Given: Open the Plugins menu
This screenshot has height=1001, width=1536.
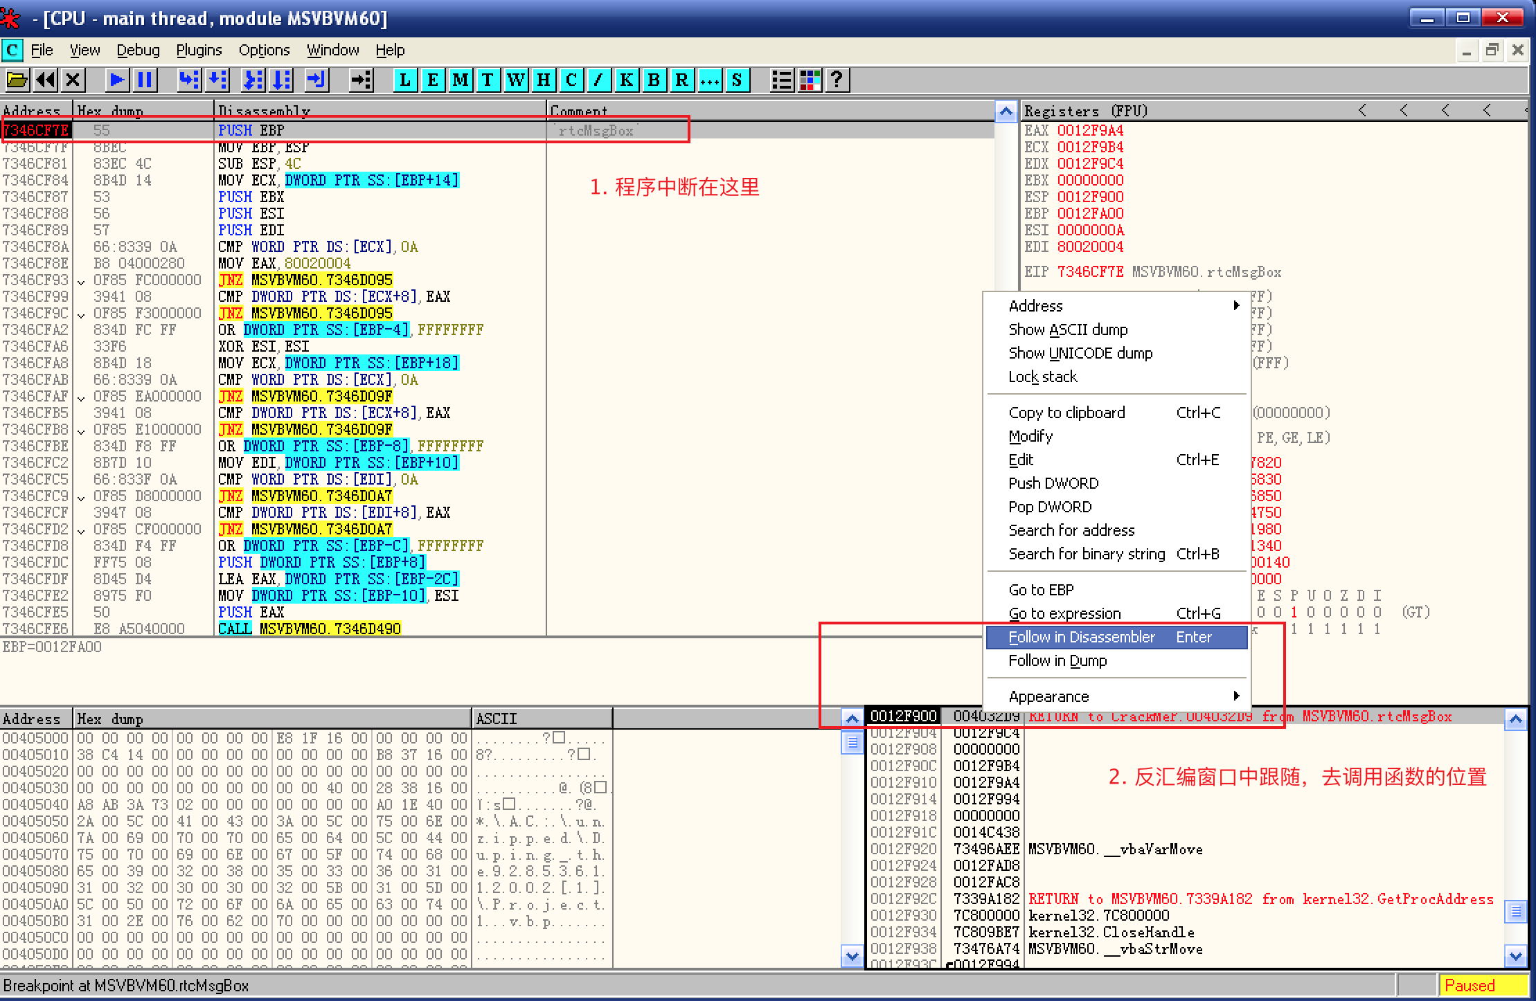Looking at the screenshot, I should (199, 50).
